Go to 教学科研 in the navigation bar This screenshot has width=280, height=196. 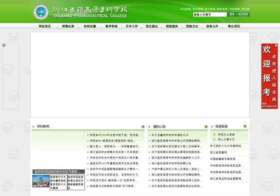click(112, 26)
